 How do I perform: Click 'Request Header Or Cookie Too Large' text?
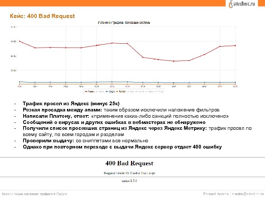coord(129,173)
